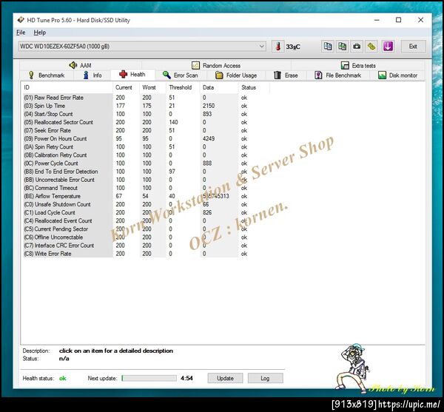
Task: Click the Threshold column header
Action: (x=183, y=87)
